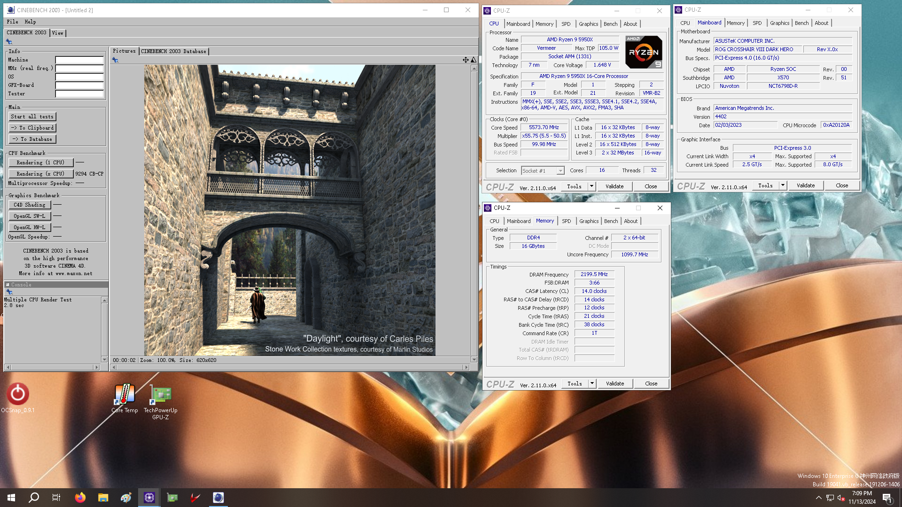902x507 pixels.
Task: Click console vertical scrollbar up arrow
Action: click(104, 300)
